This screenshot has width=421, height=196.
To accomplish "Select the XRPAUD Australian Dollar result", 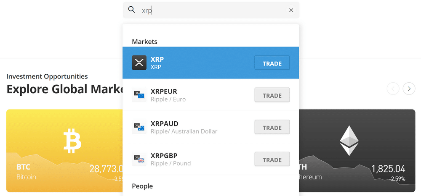I will click(x=211, y=127).
